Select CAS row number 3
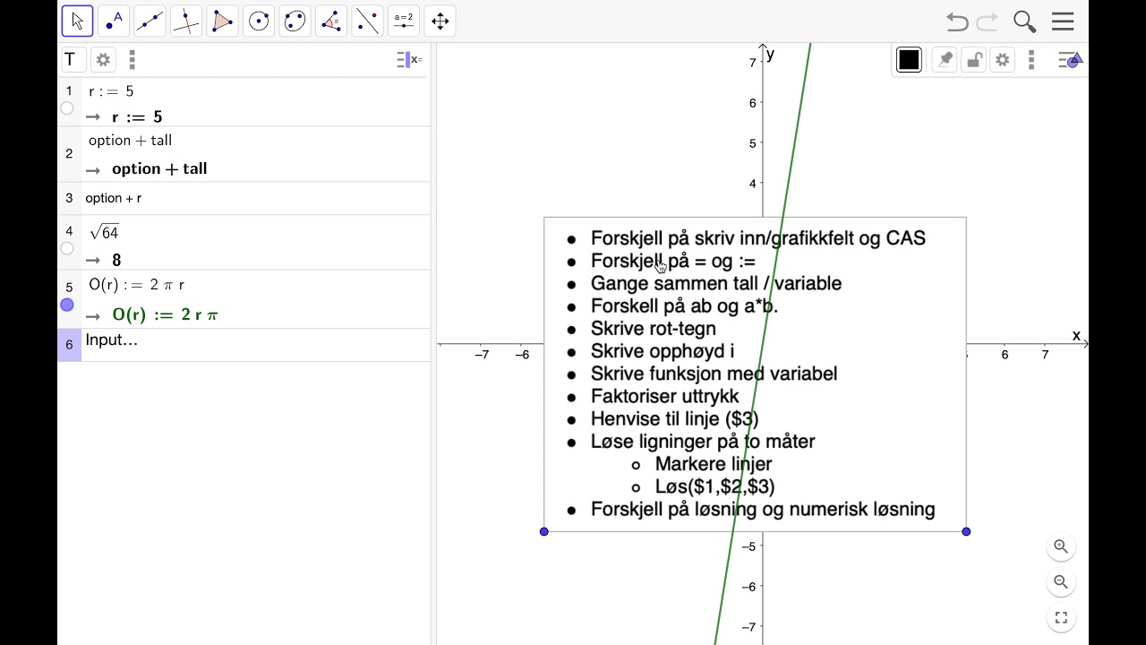 click(69, 198)
